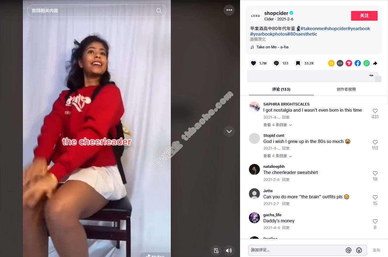
Task: Share the video via WhatsApp
Action: [x=367, y=63]
